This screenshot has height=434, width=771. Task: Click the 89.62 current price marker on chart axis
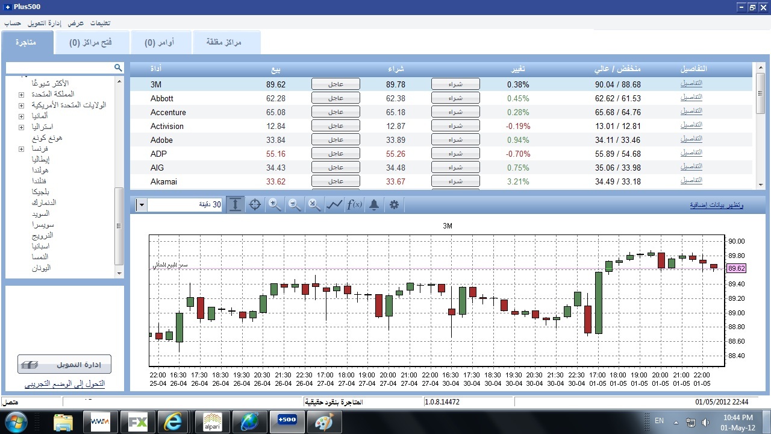[736, 269]
